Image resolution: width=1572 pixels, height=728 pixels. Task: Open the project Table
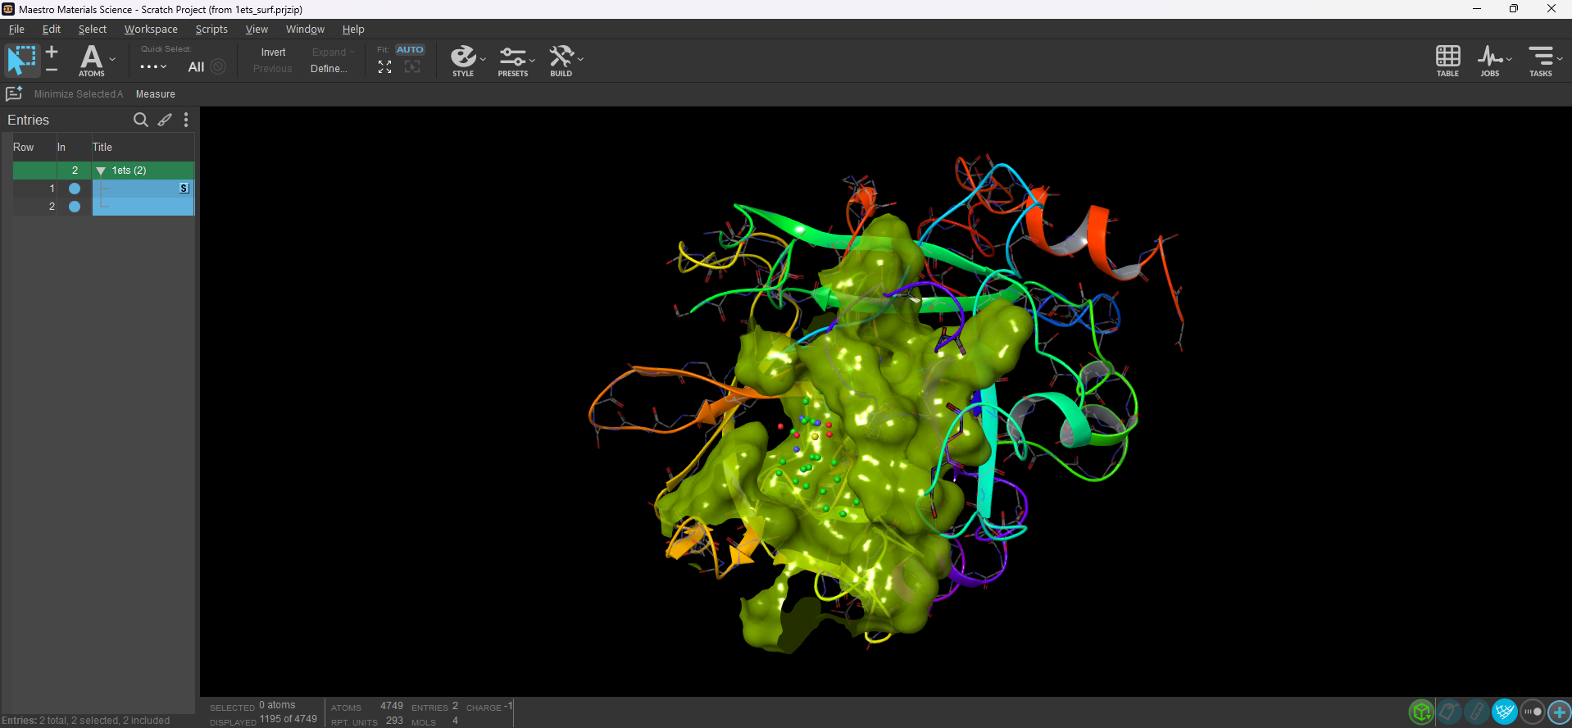coord(1447,61)
